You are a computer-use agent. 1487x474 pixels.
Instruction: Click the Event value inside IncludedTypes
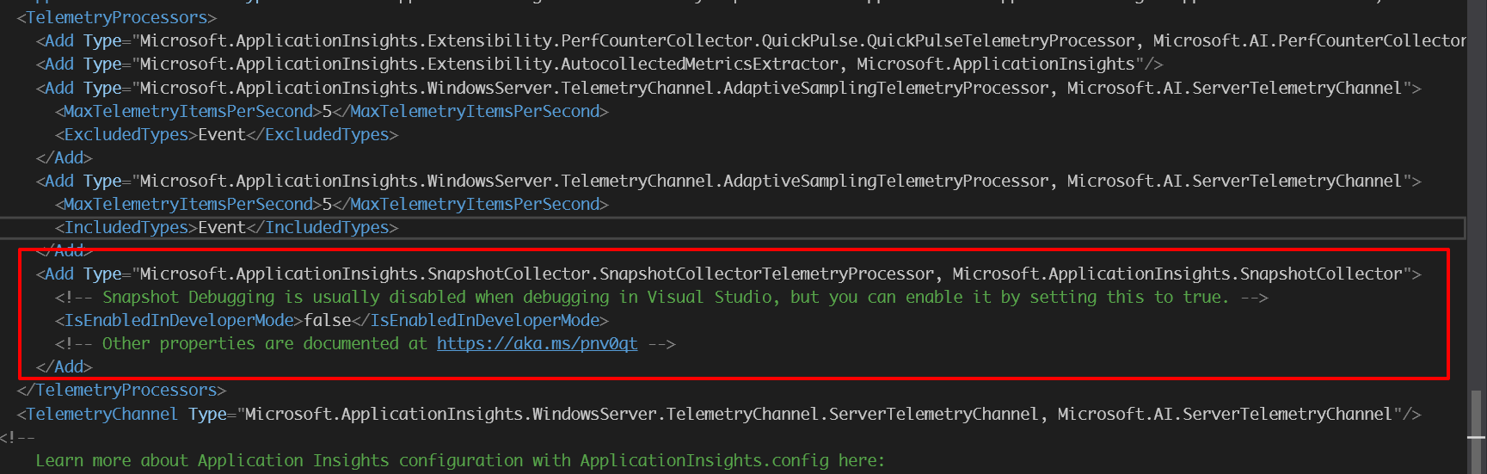tap(222, 227)
